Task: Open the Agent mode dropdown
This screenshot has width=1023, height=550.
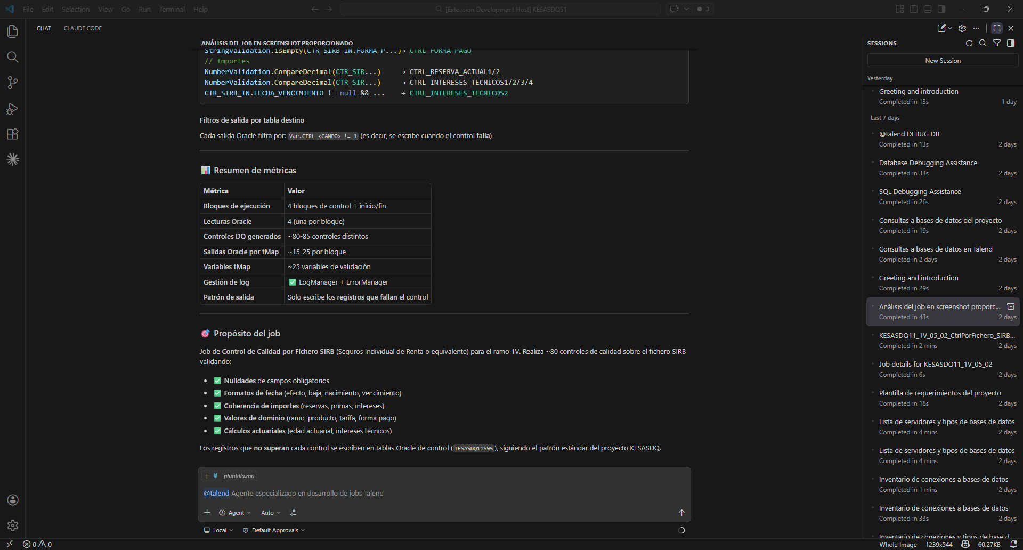Action: click(235, 513)
